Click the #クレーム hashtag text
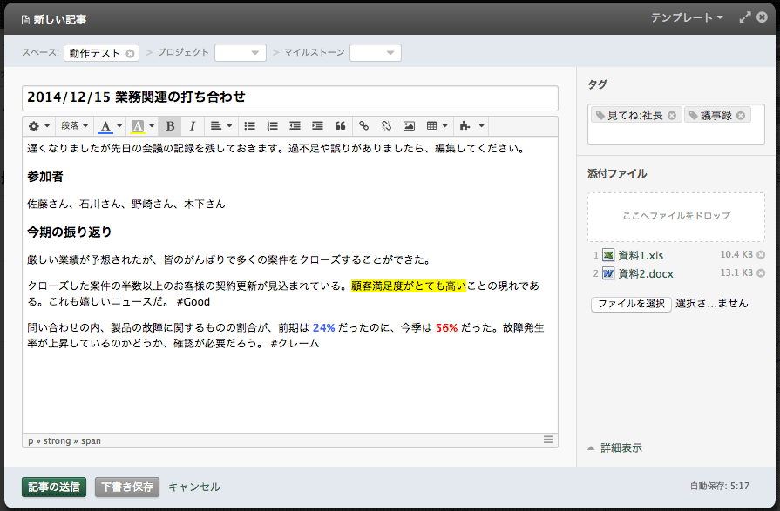Image resolution: width=780 pixels, height=511 pixels. tap(295, 344)
